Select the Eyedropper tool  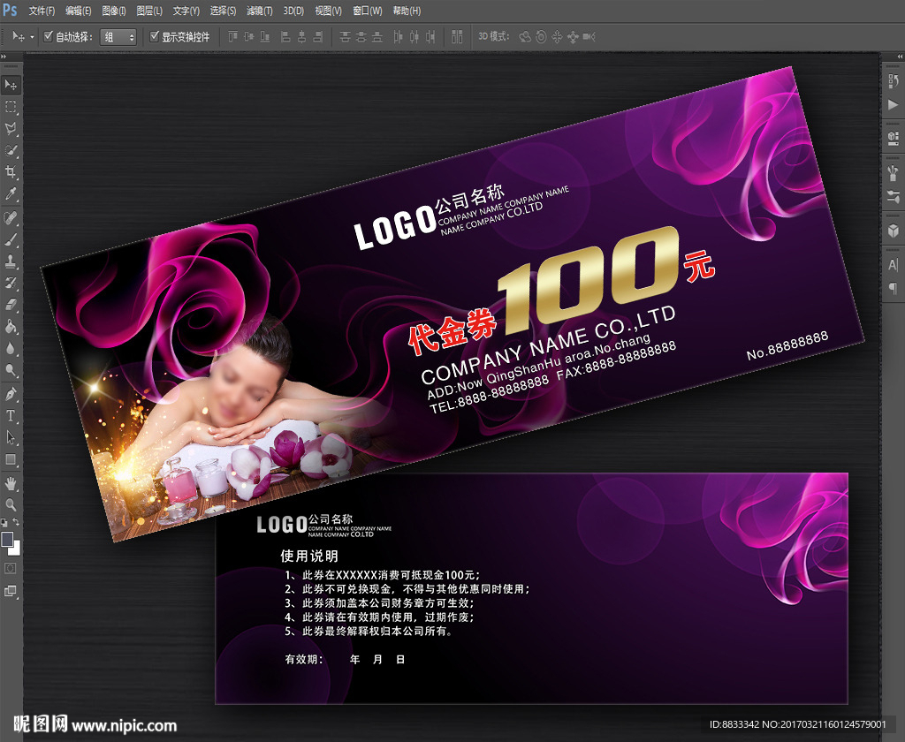(x=11, y=193)
